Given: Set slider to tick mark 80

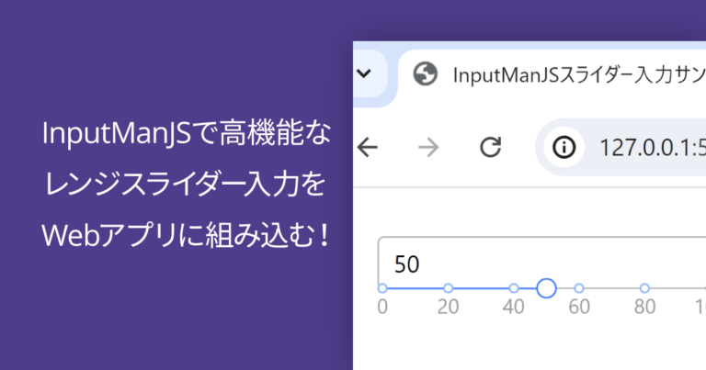Looking at the screenshot, I should [x=644, y=288].
